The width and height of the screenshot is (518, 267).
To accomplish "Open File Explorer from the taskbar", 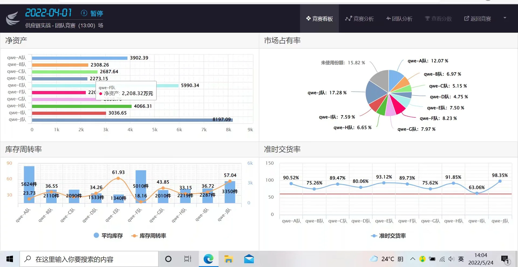I will (229, 259).
